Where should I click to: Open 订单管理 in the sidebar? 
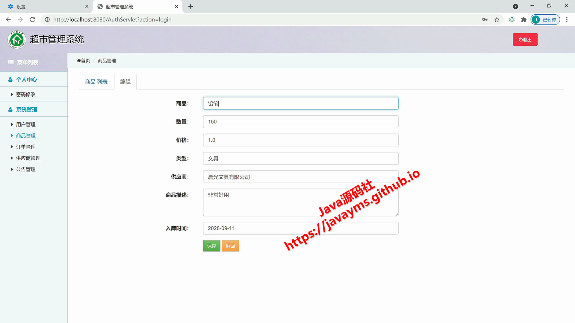click(26, 147)
